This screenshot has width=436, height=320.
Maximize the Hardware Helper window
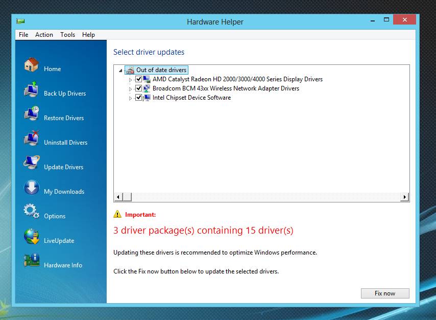(x=386, y=20)
